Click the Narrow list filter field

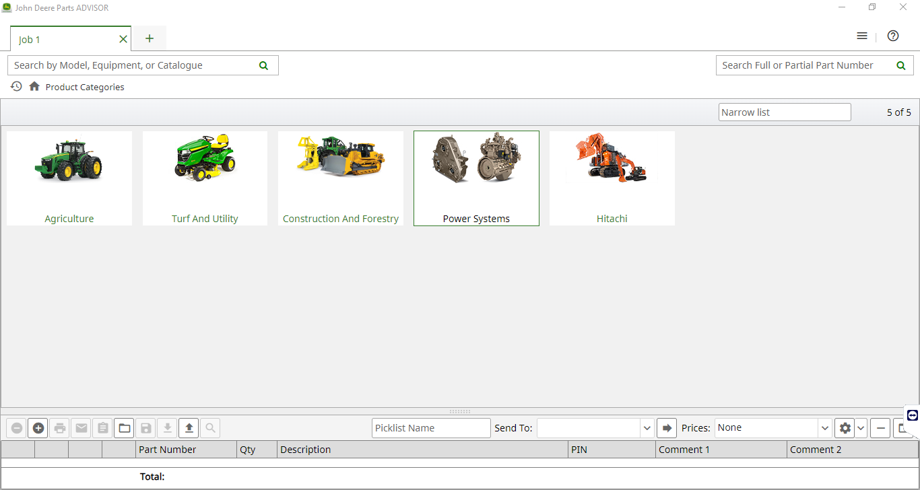coord(785,112)
